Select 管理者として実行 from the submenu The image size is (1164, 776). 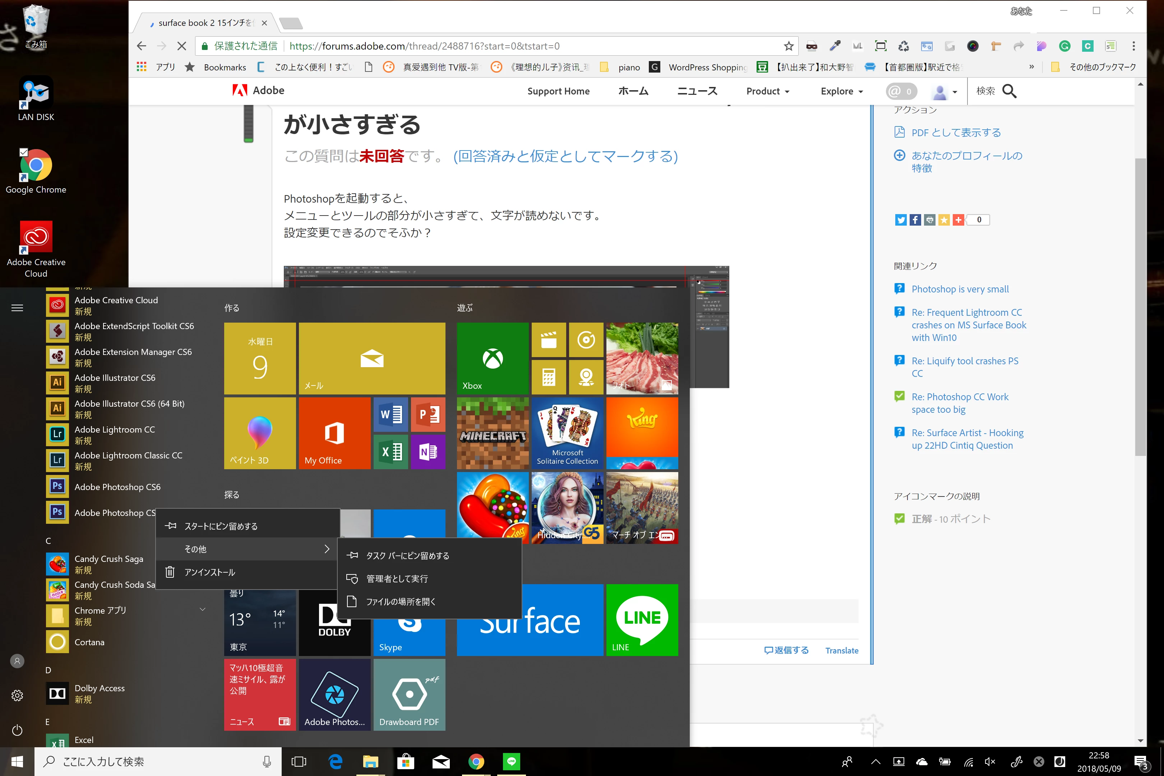point(397,578)
